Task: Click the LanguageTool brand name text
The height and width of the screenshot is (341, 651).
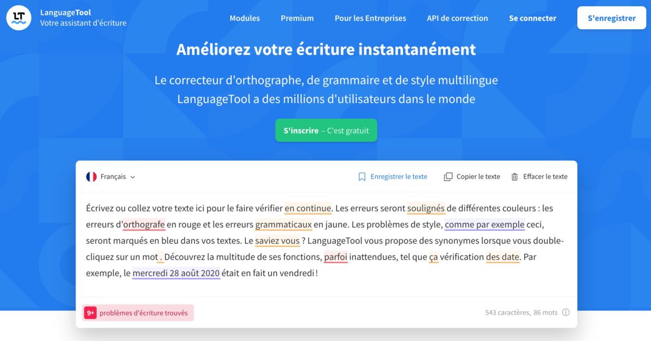Action: pos(66,12)
